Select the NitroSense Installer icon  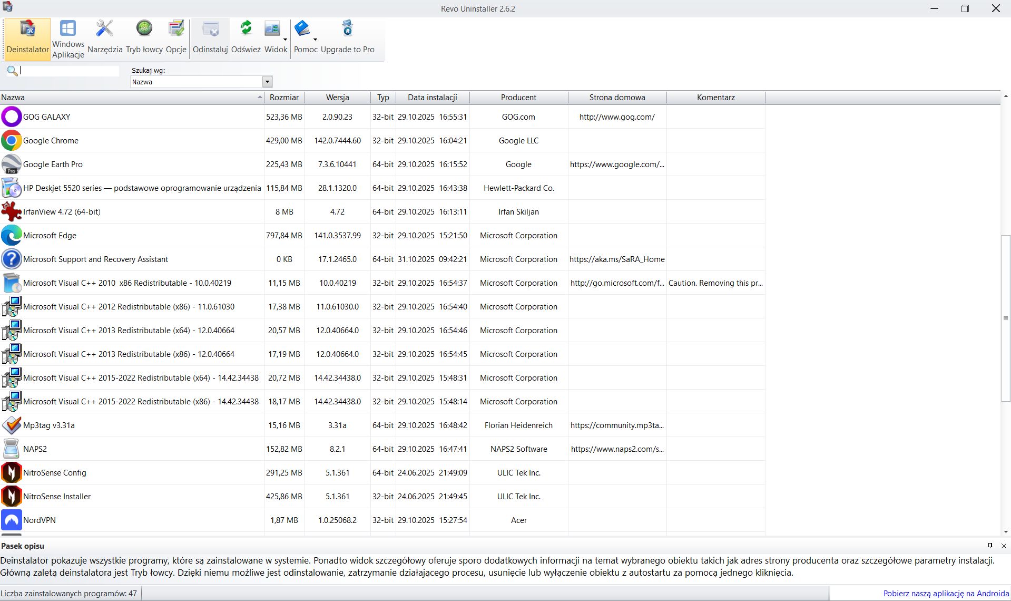11,497
